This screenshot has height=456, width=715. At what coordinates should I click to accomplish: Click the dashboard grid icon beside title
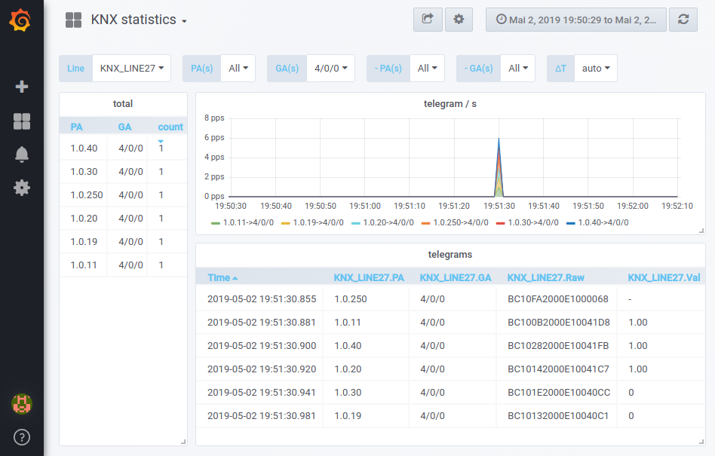[x=73, y=20]
